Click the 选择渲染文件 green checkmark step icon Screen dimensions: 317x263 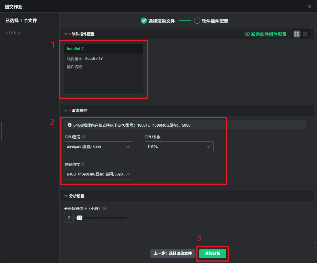(x=144, y=21)
